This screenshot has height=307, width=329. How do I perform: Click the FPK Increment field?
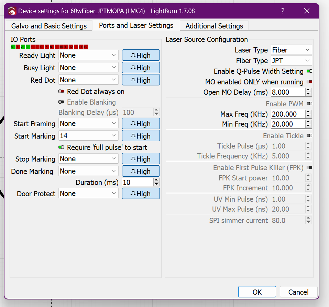click(288, 188)
